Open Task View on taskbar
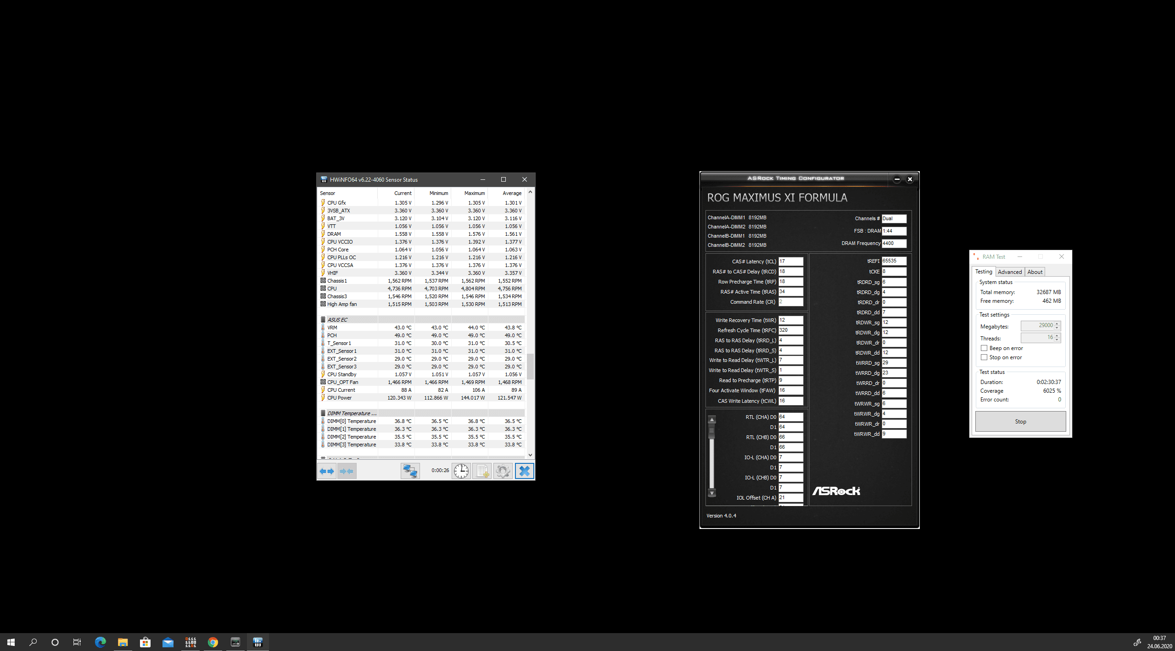 (x=77, y=642)
